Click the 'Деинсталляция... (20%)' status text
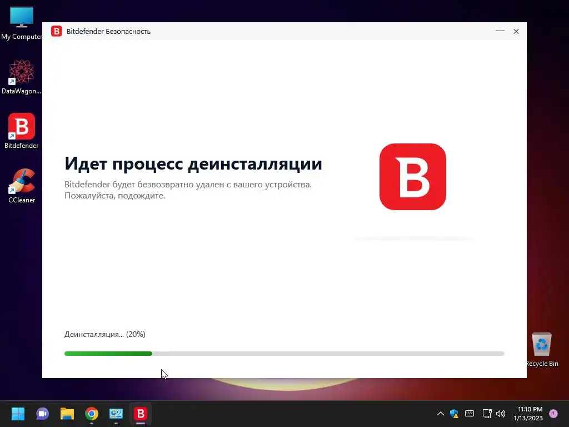The width and height of the screenshot is (569, 427). tap(105, 334)
